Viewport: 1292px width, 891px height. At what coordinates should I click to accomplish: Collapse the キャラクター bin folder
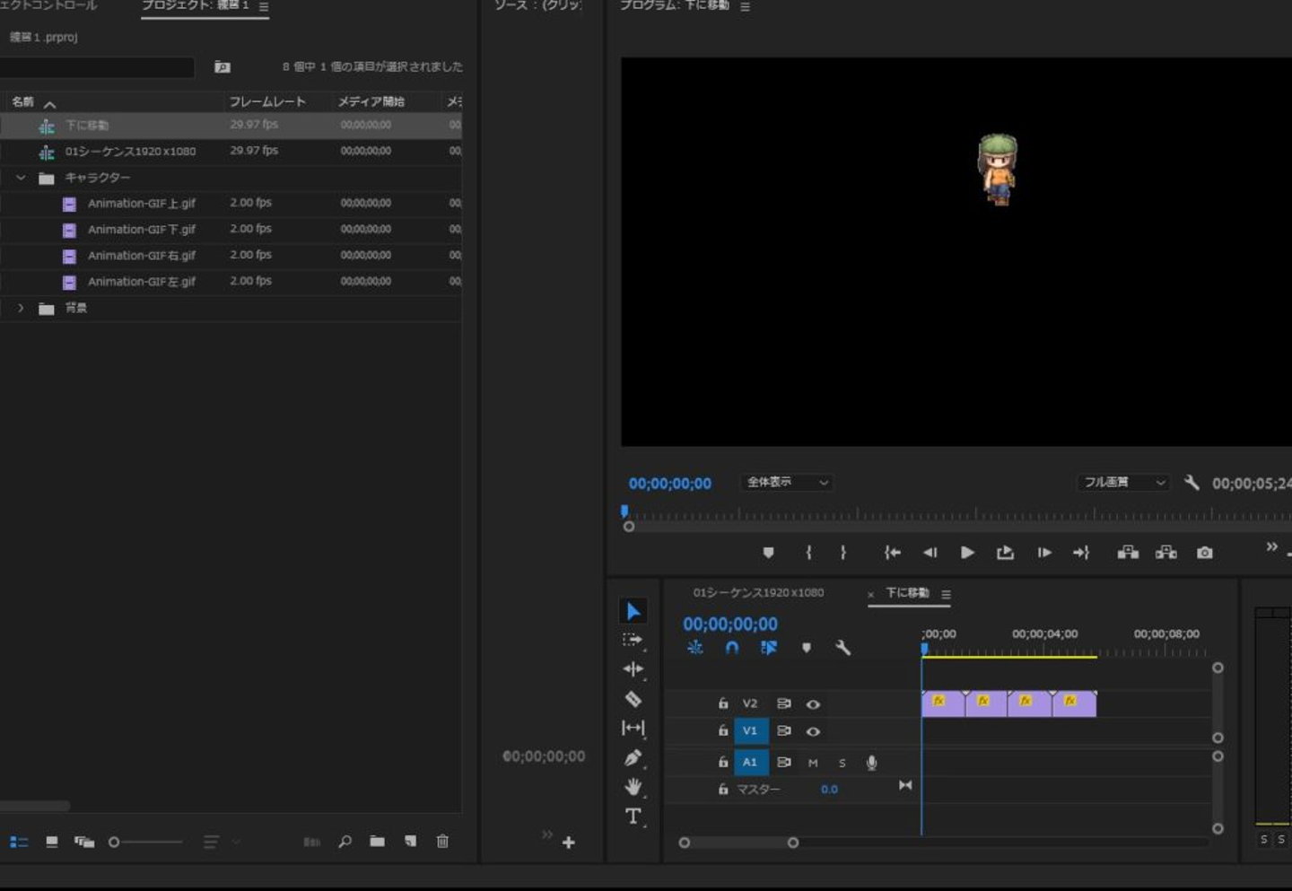[21, 178]
